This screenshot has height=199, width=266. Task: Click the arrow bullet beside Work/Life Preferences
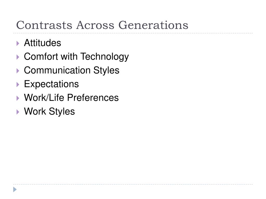tap(18, 98)
